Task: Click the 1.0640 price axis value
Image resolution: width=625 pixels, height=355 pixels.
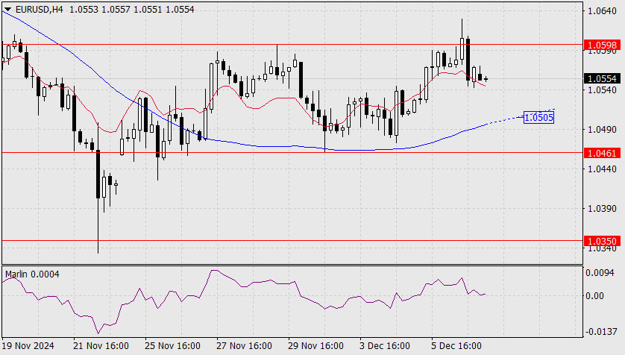Action: click(x=603, y=11)
